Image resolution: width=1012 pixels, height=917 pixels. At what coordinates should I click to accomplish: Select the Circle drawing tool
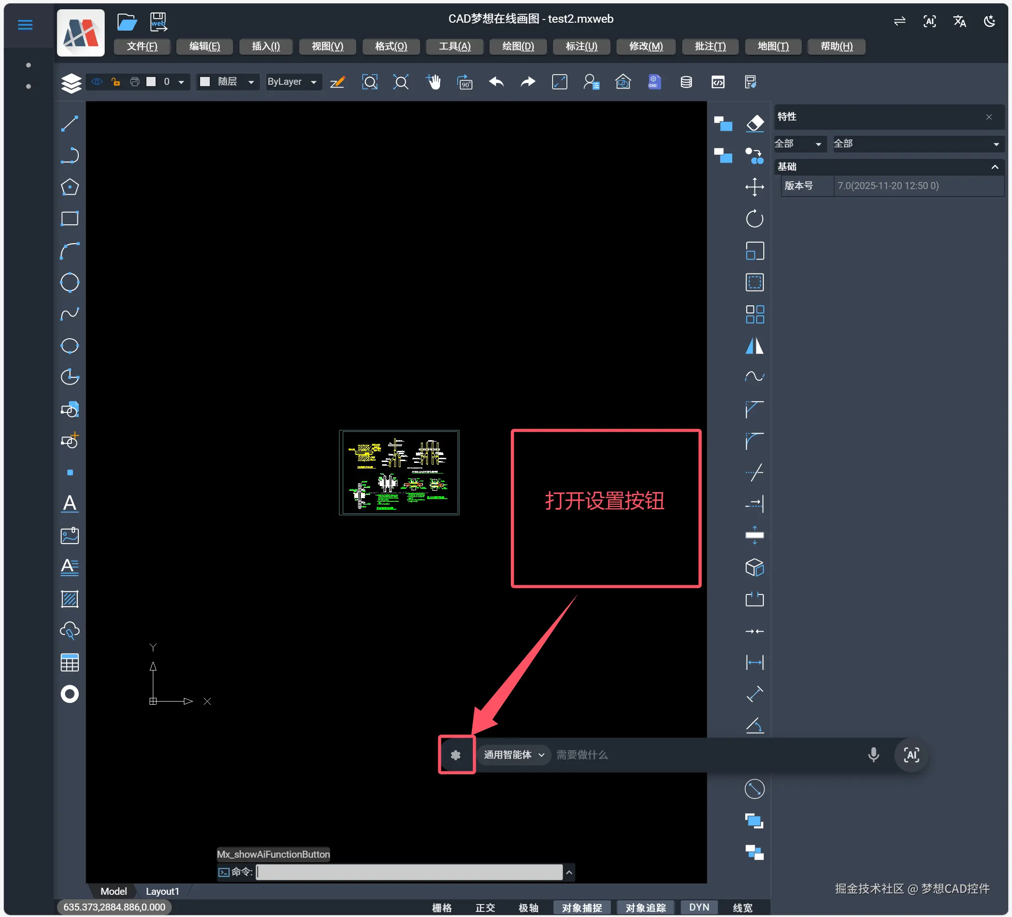(x=70, y=282)
